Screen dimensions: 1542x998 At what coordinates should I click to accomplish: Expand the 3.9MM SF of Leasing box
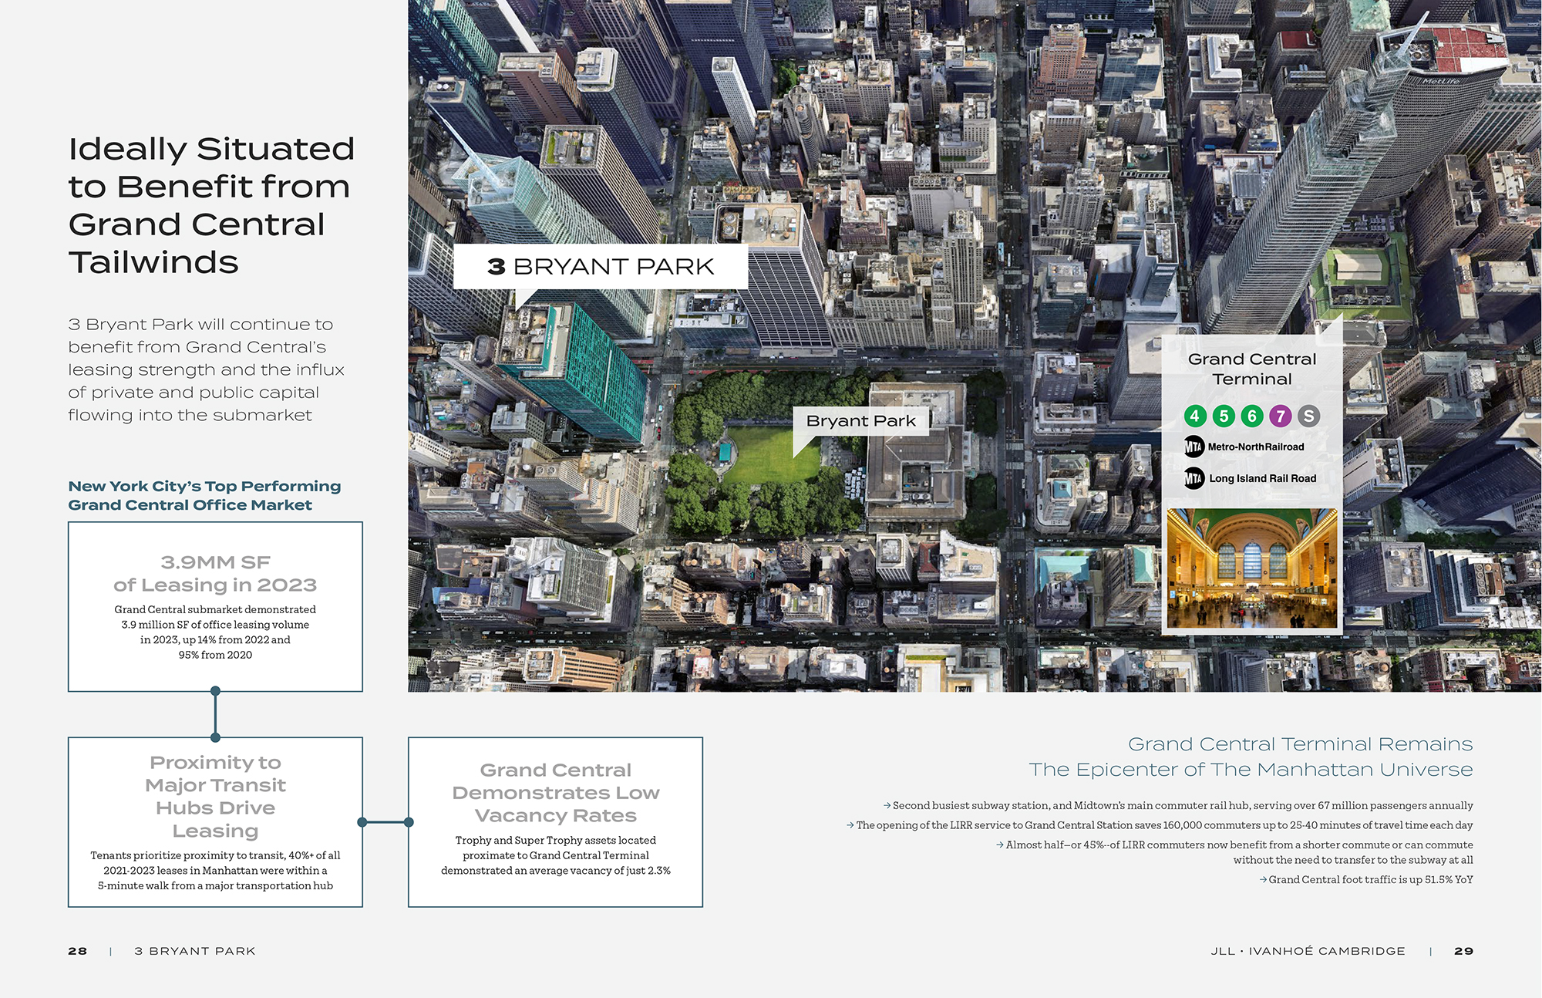(216, 605)
